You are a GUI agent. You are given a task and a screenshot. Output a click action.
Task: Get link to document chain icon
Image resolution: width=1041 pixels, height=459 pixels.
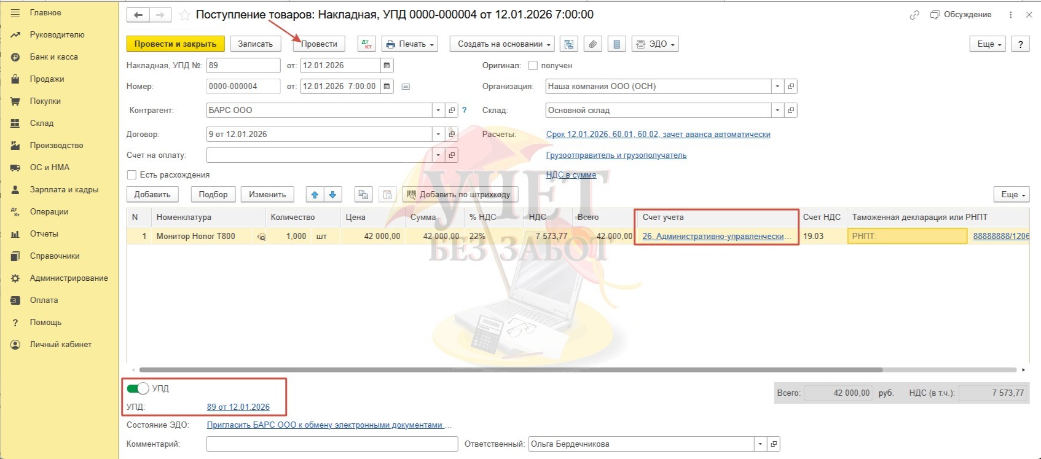(x=914, y=15)
